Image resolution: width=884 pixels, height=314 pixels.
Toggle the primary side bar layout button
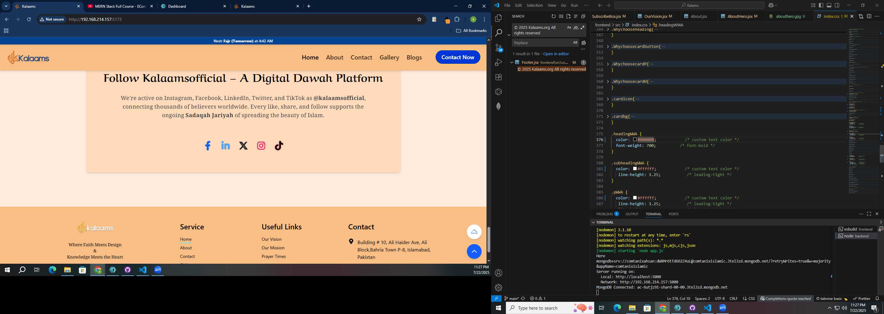coord(821,6)
